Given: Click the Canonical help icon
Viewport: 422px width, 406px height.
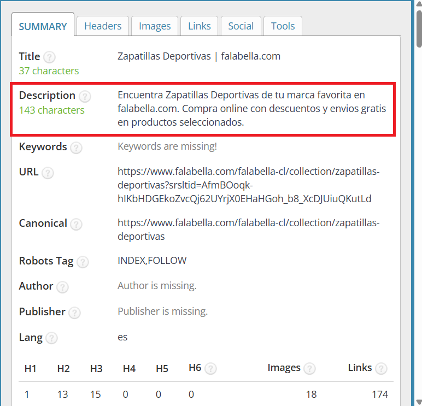Looking at the screenshot, I should click(x=76, y=224).
